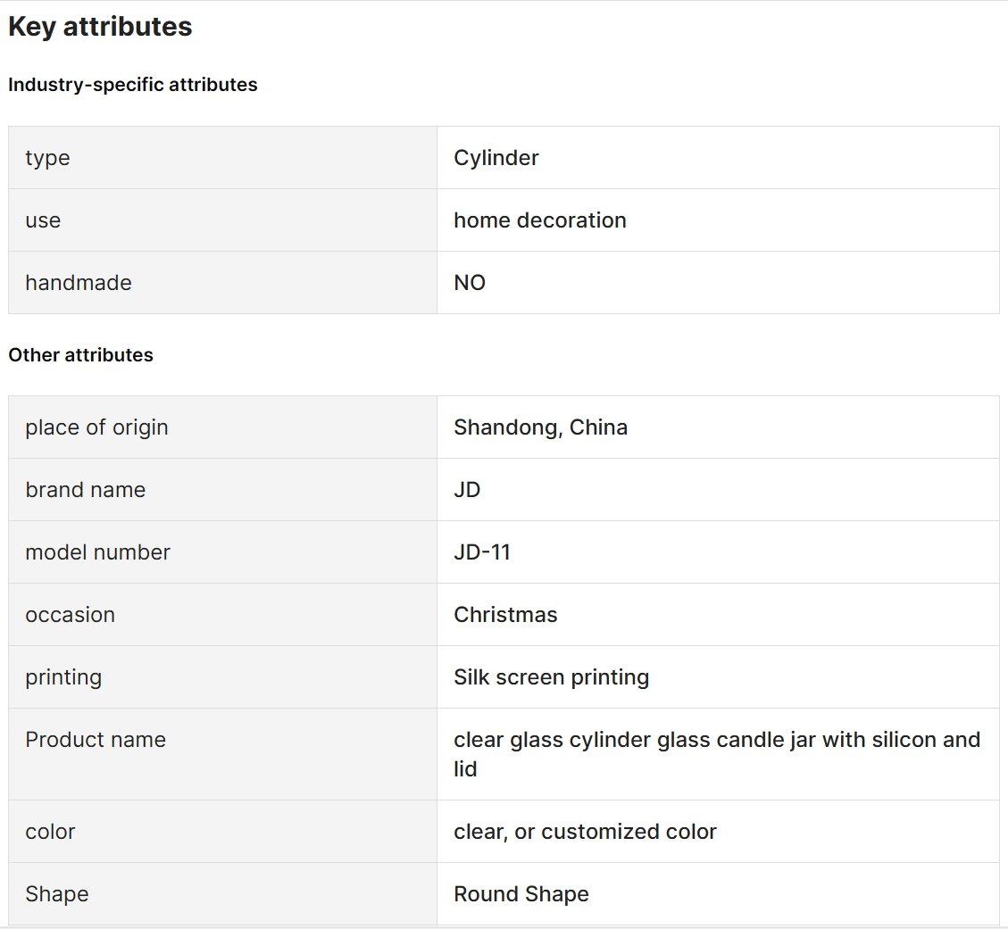The image size is (1008, 929).
Task: Click the Other attributes subheading
Action: click(x=80, y=355)
